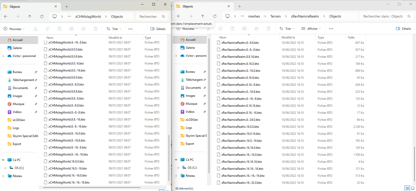Click the Terrain breadcrumb segment

275,16
